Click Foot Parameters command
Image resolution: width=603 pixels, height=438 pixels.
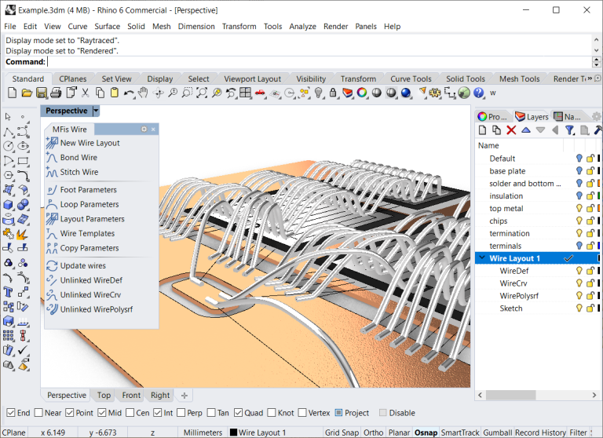tap(88, 190)
